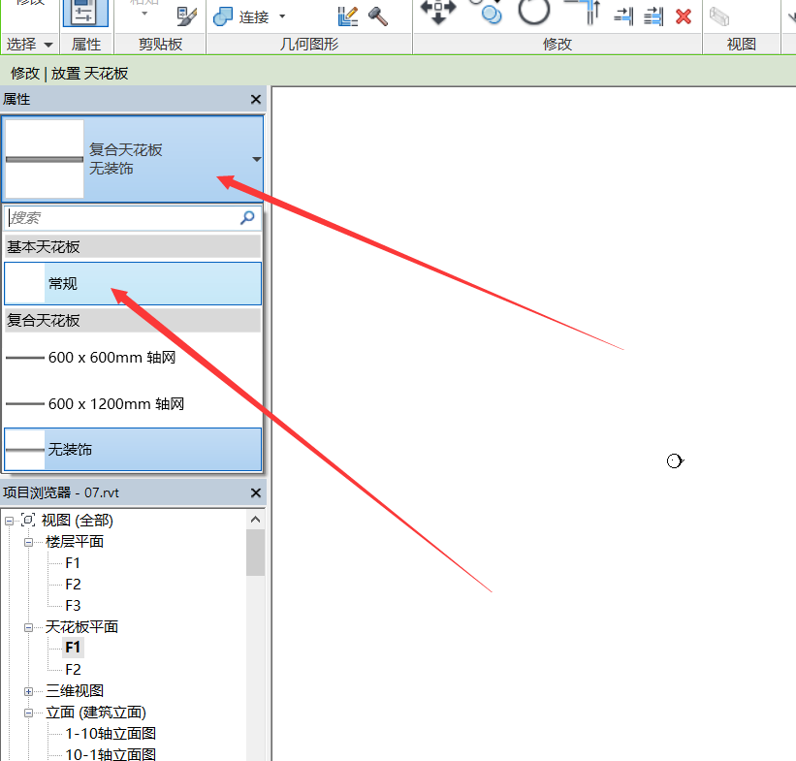
Task: Select the 常规 basic ceiling type
Action: tap(132, 283)
